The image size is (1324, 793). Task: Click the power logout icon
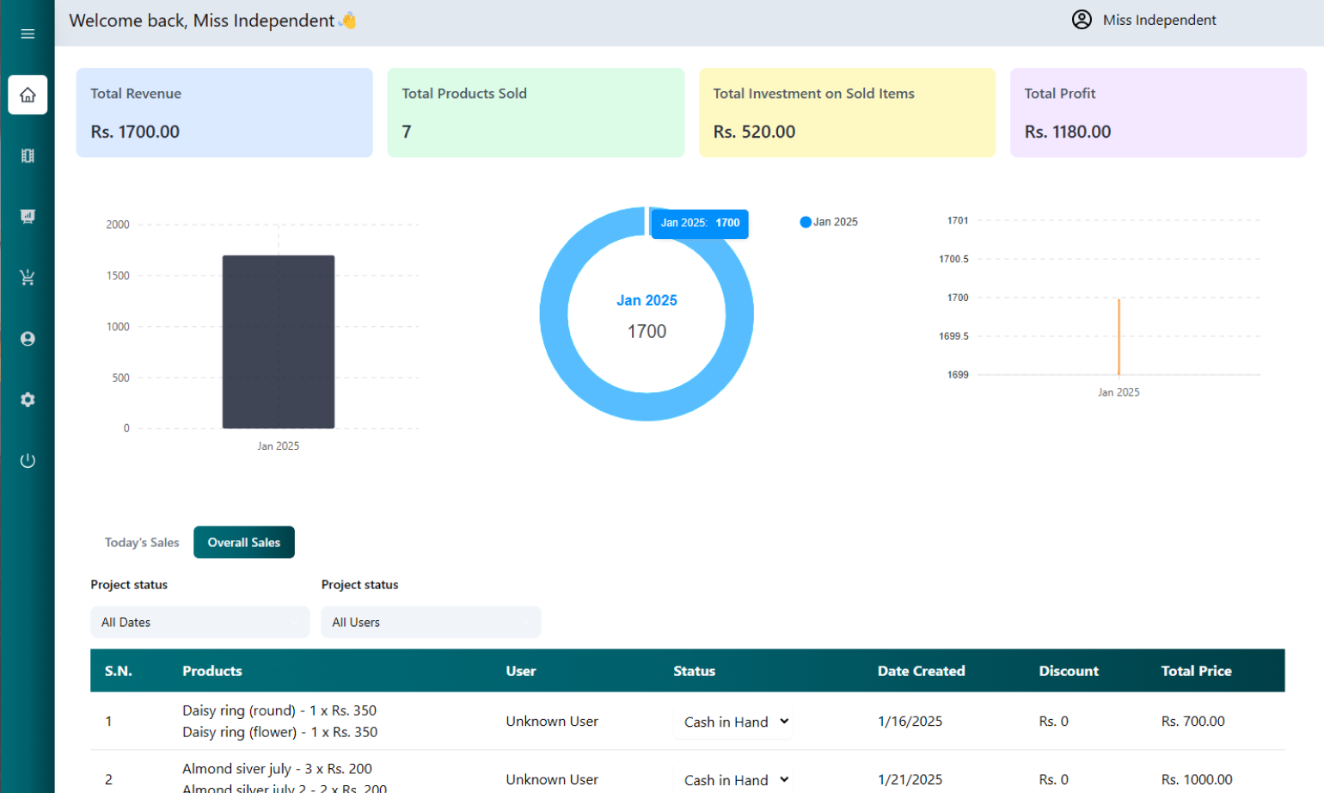point(28,461)
